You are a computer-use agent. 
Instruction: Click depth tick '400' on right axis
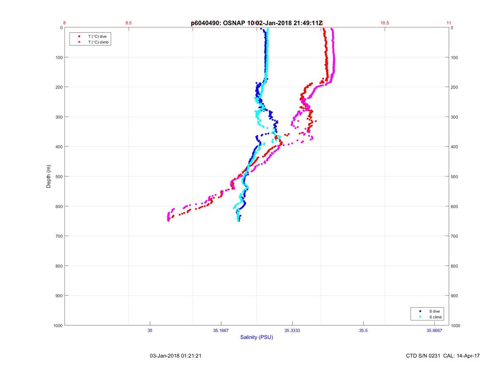(455, 147)
